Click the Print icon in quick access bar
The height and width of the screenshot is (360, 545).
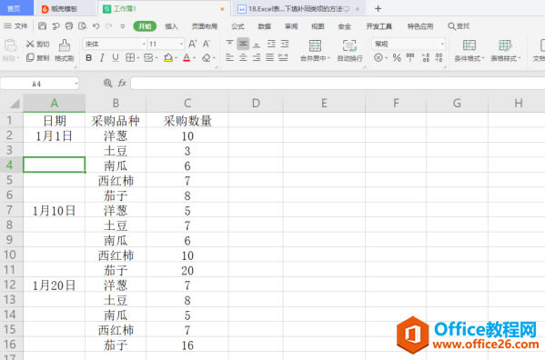click(x=69, y=26)
